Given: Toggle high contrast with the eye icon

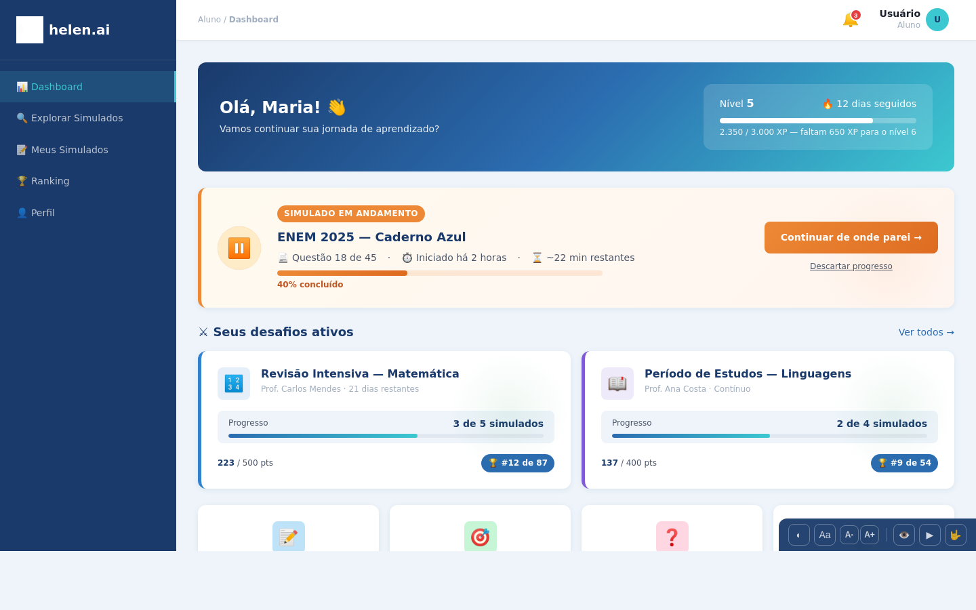Looking at the screenshot, I should pos(903,535).
